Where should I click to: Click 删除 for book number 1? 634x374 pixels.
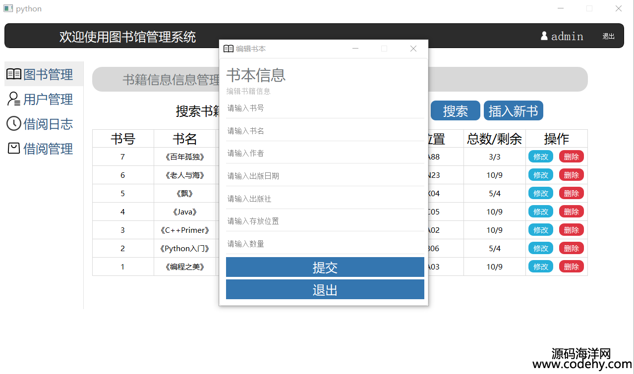coord(571,267)
